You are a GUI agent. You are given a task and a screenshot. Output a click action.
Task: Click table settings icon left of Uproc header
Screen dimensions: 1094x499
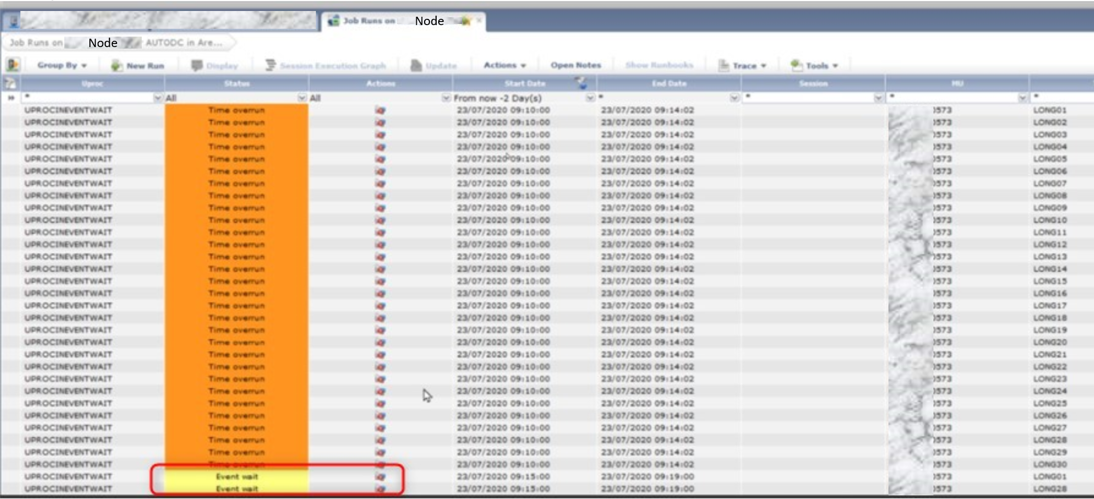pos(10,83)
